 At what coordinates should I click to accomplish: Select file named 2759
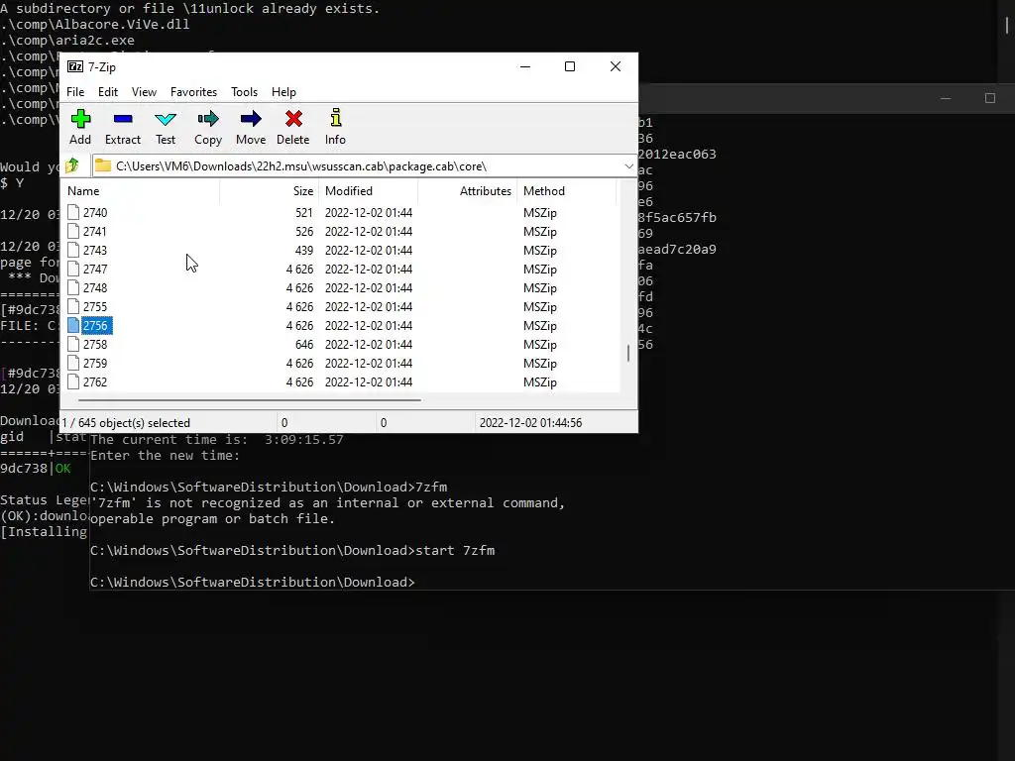(95, 363)
